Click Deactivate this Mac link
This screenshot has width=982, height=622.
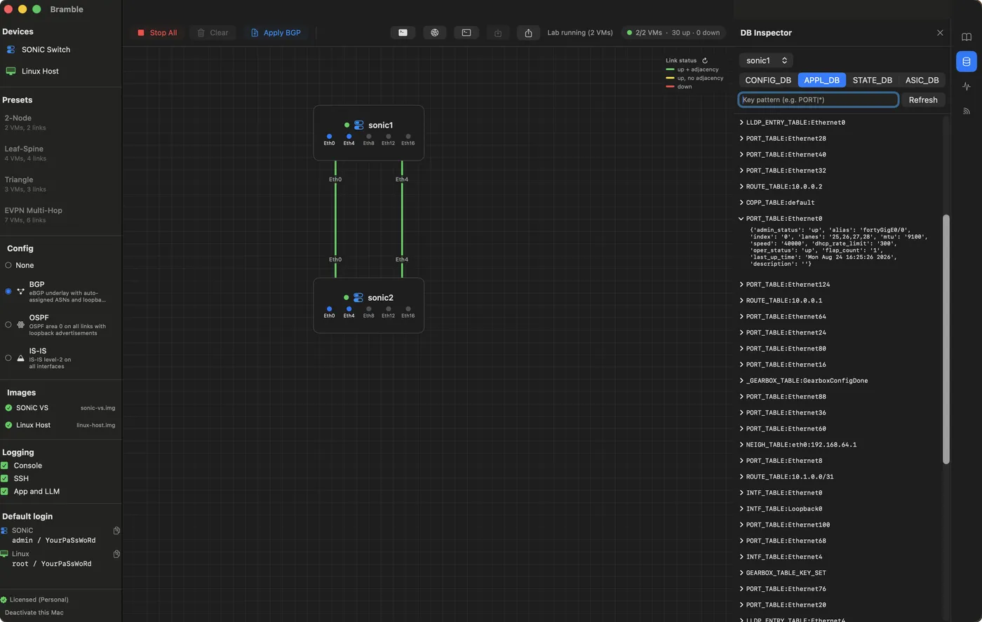coord(34,613)
